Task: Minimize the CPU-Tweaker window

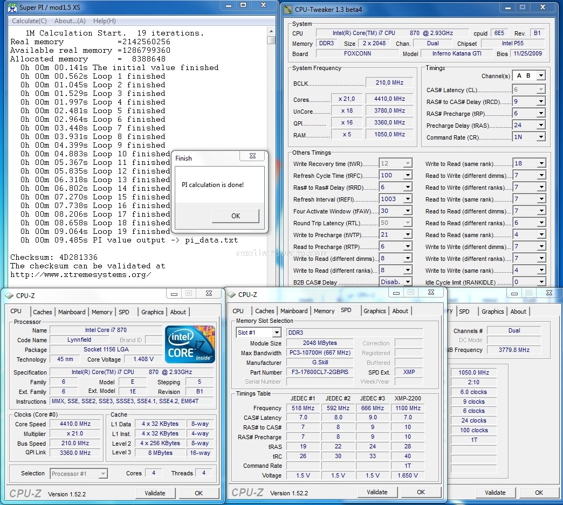Action: coord(507,8)
